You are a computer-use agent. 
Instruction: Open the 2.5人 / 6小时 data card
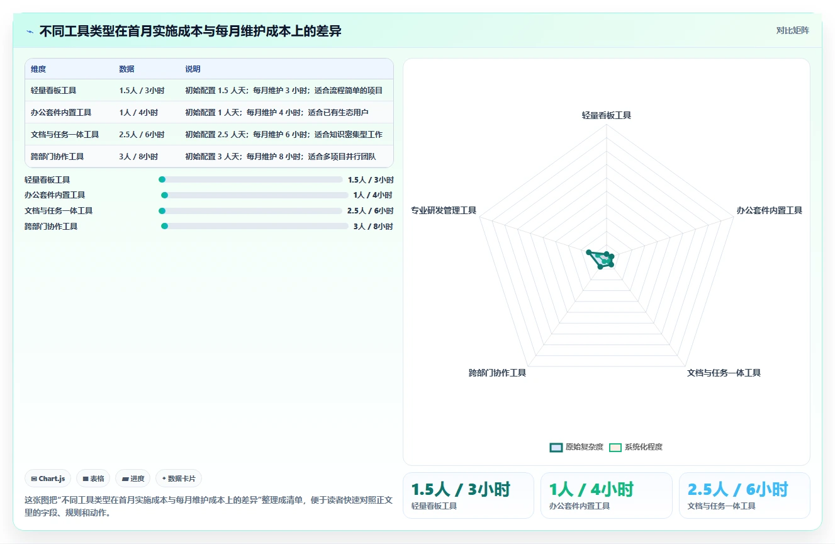coord(744,496)
